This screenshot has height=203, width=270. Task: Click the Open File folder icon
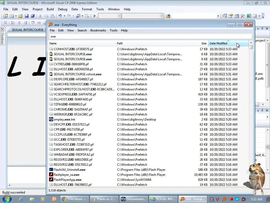(x=21, y=16)
